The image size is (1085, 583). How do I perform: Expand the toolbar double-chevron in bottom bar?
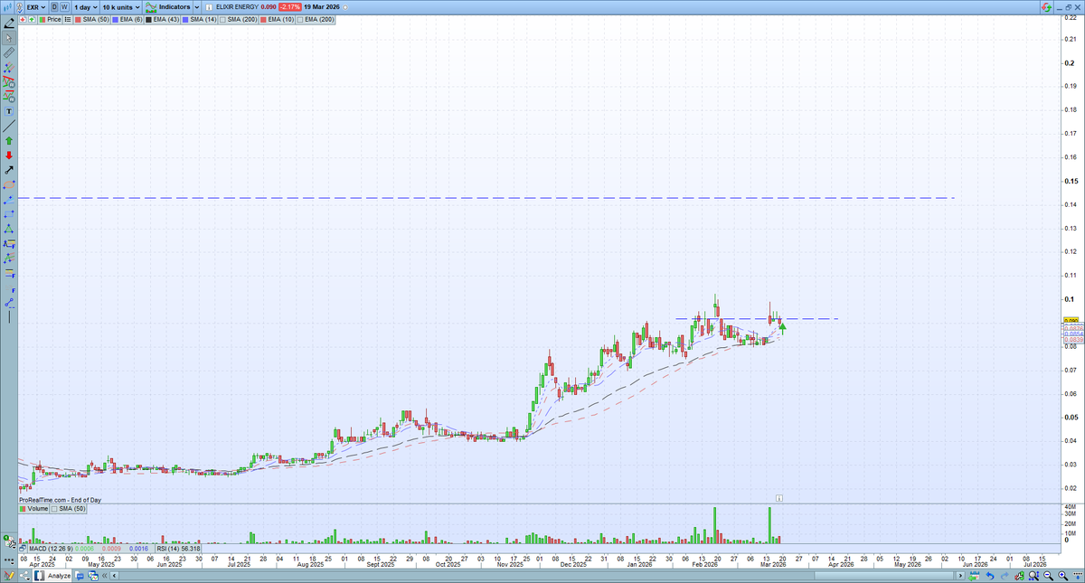click(x=104, y=576)
